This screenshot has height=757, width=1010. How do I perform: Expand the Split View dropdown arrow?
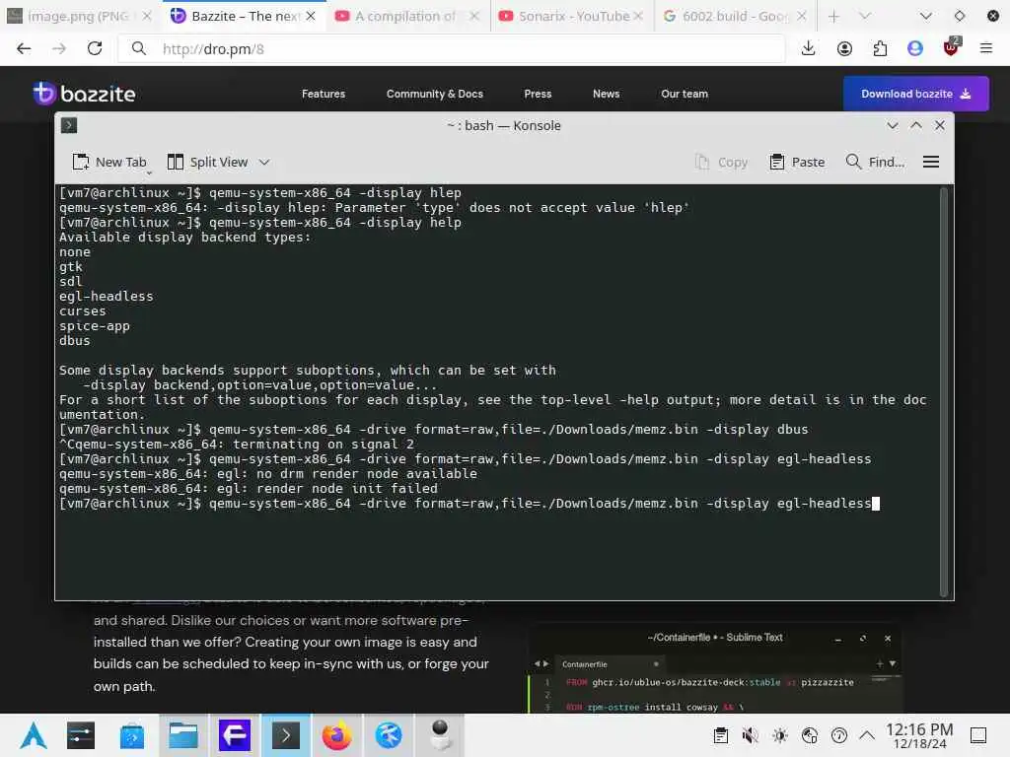[x=264, y=163]
